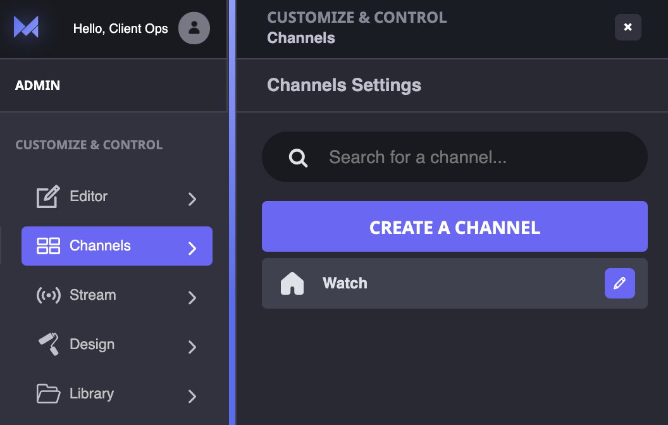The height and width of the screenshot is (425, 668).
Task: Click the panel header CUSTOMIZE & CONTROL breadcrumb
Action: click(x=357, y=18)
